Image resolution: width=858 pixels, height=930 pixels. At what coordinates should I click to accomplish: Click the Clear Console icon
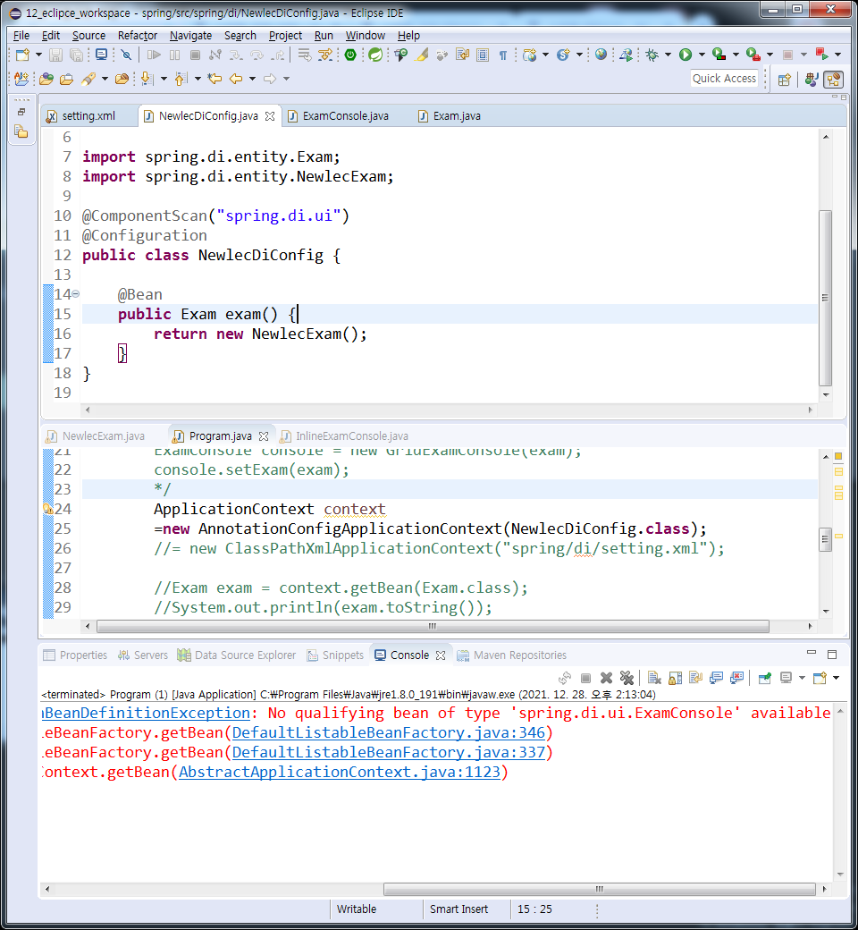[x=654, y=678]
